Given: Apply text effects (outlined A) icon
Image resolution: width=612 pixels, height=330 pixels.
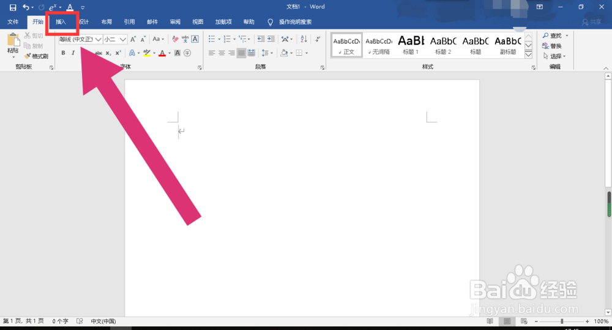Looking at the screenshot, I should click(x=132, y=53).
